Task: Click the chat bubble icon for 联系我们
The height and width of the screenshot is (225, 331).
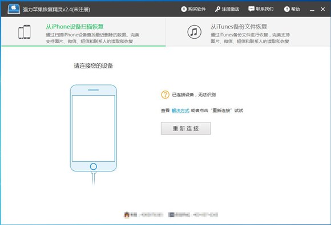Action: (251, 9)
